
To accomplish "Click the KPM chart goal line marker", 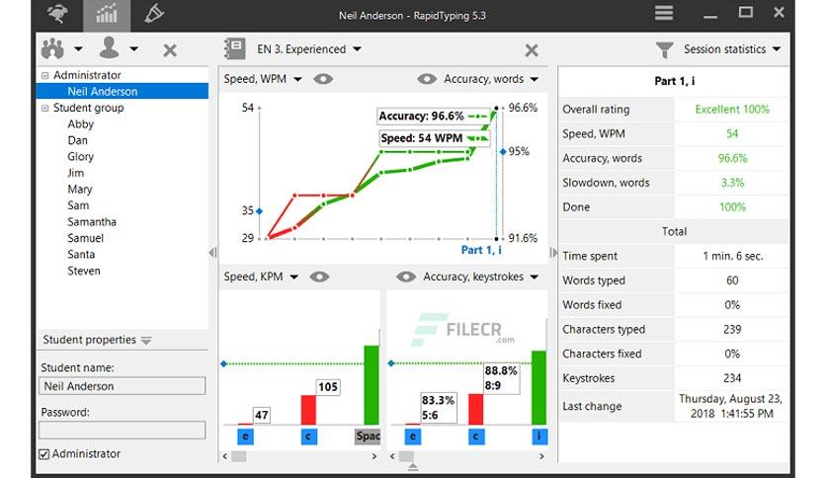I will (224, 363).
